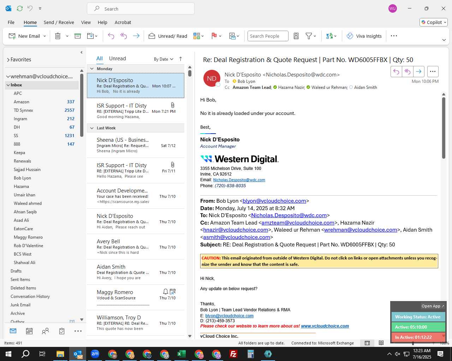Open the Categorize color squares menu
The height and width of the screenshot is (361, 452).
point(198,36)
